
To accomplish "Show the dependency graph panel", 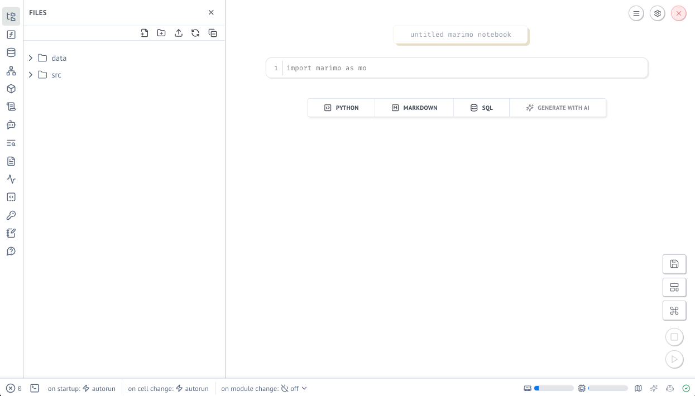I will 11,70.
